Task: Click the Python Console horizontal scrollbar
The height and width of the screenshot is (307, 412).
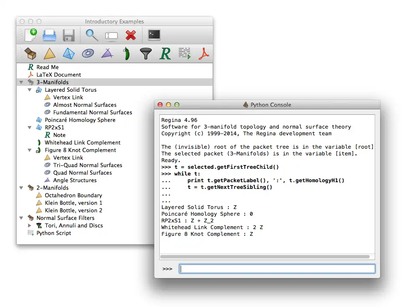Action: point(265,257)
